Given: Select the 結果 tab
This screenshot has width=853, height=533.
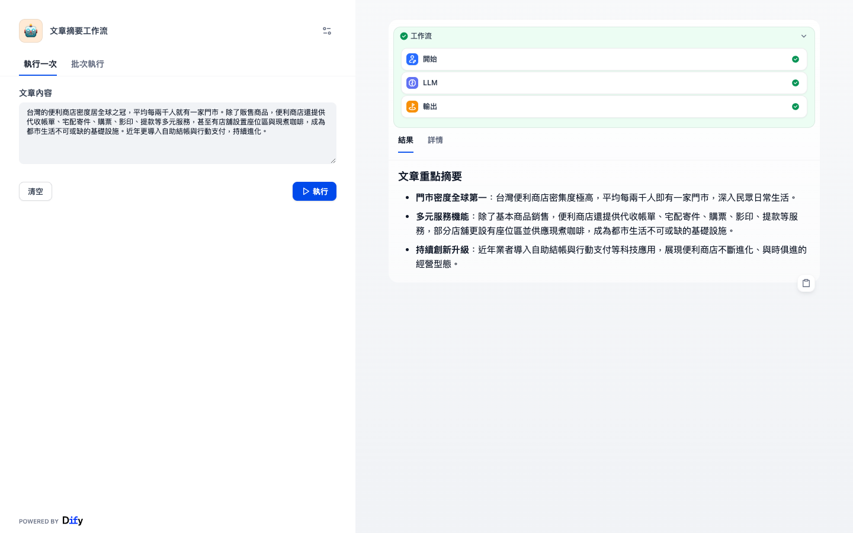Looking at the screenshot, I should (406, 140).
